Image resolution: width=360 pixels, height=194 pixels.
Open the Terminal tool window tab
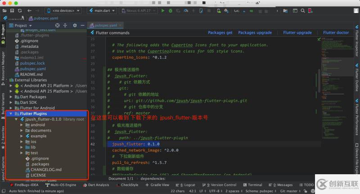(255, 185)
